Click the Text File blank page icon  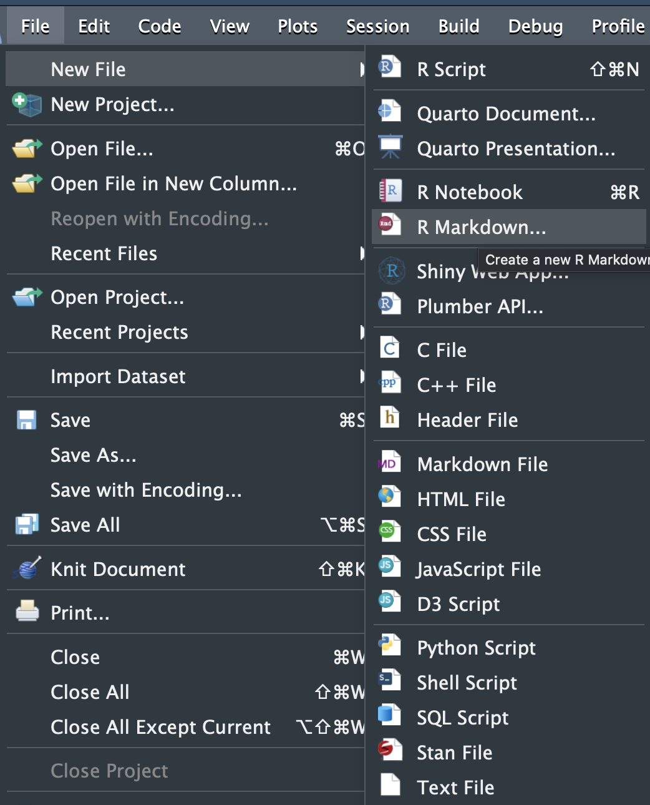(x=390, y=785)
